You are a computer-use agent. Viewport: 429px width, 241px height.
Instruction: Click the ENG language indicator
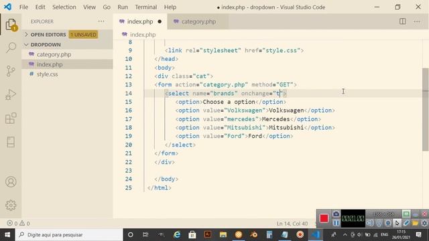(x=384, y=235)
